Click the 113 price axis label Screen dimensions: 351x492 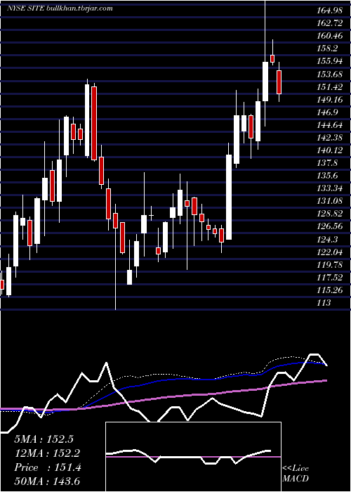[324, 303]
